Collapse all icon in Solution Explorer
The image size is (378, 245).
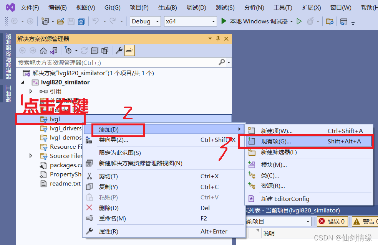(94, 51)
